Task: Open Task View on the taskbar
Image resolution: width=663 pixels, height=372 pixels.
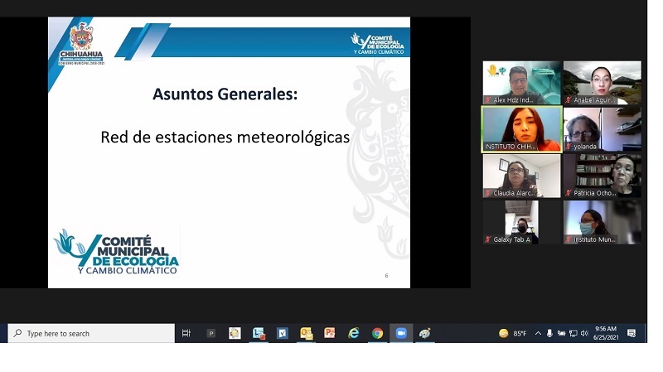Action: (x=186, y=333)
